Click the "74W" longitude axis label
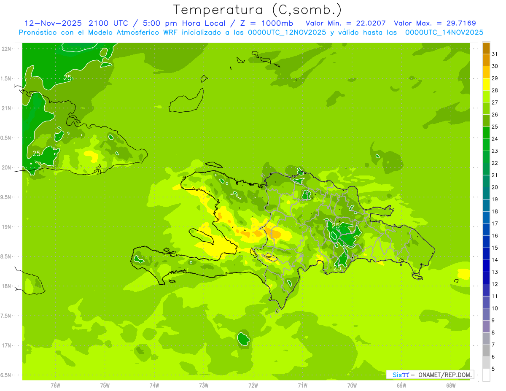 tap(154, 386)
